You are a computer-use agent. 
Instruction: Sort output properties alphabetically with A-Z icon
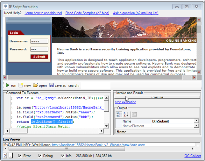click(x=125, y=114)
